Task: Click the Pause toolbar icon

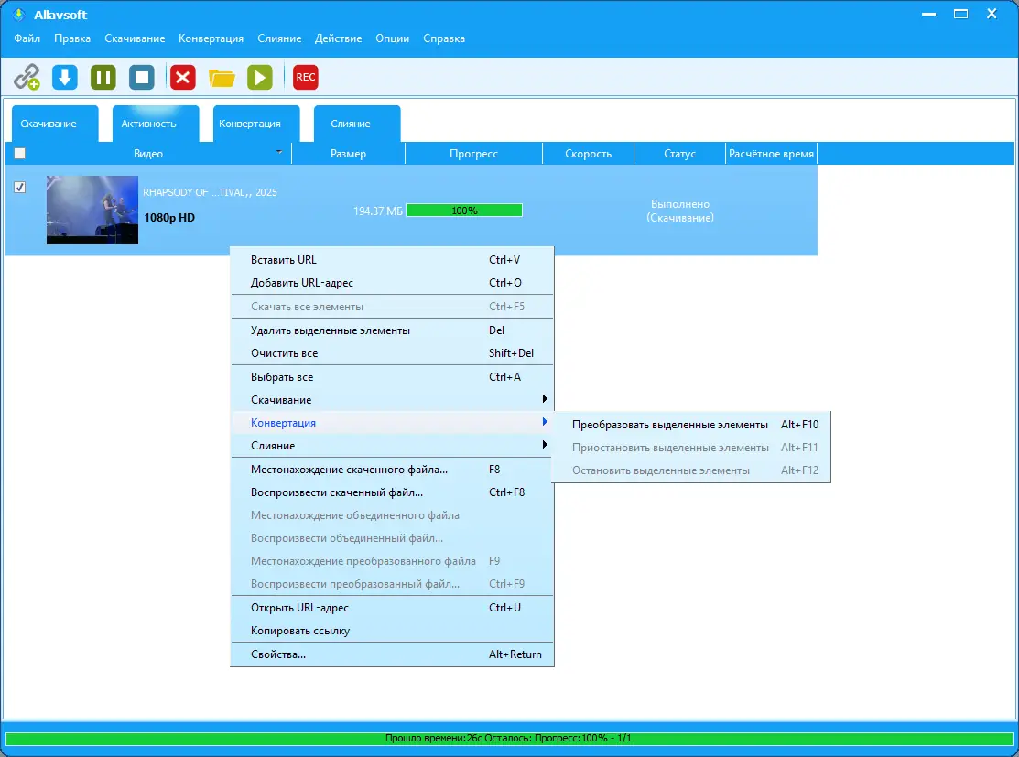Action: 103,77
